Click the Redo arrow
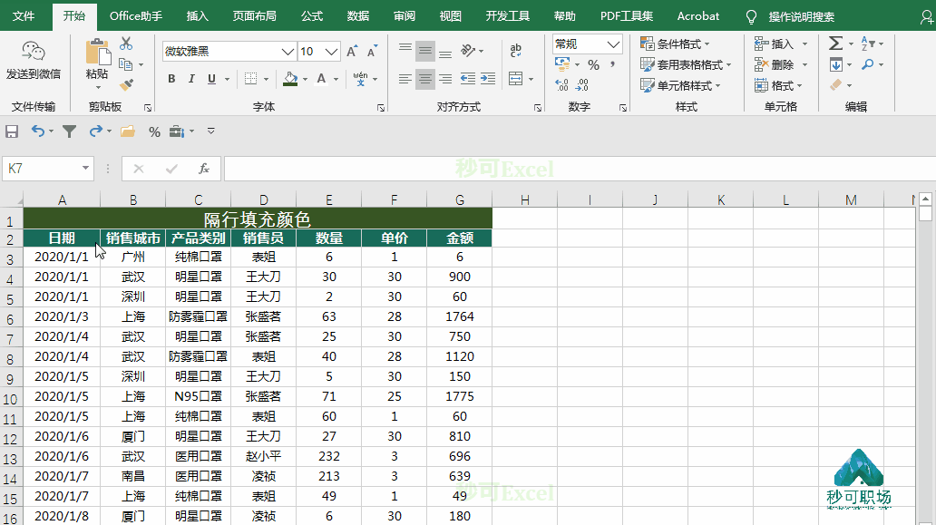The height and width of the screenshot is (525, 936). 95,131
